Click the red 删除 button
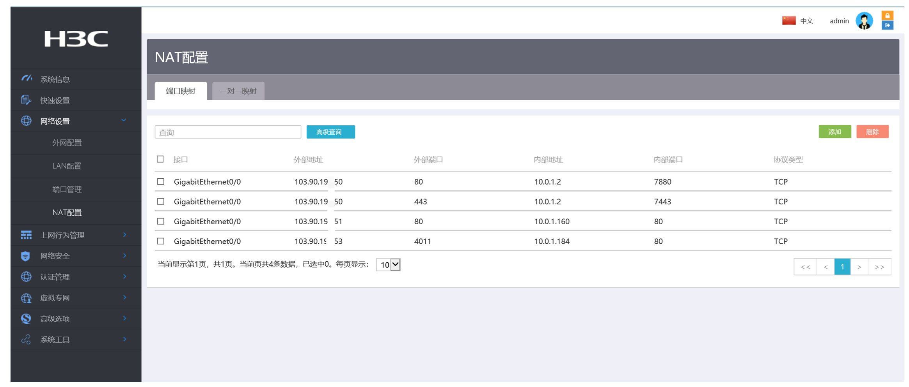Image resolution: width=909 pixels, height=387 pixels. pos(872,132)
